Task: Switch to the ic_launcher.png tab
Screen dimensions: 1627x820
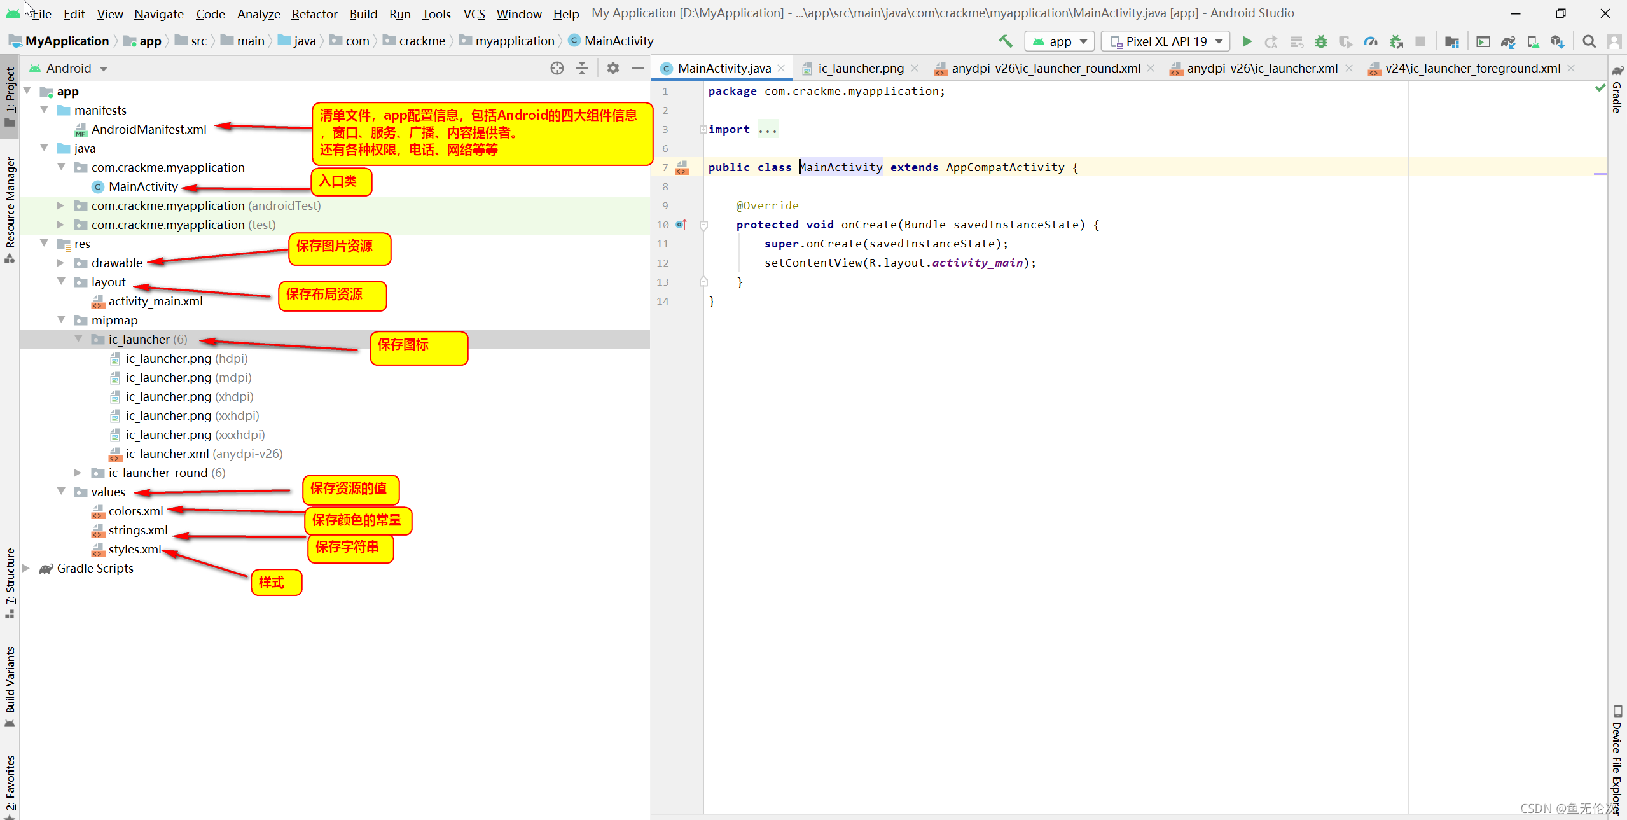Action: tap(860, 68)
